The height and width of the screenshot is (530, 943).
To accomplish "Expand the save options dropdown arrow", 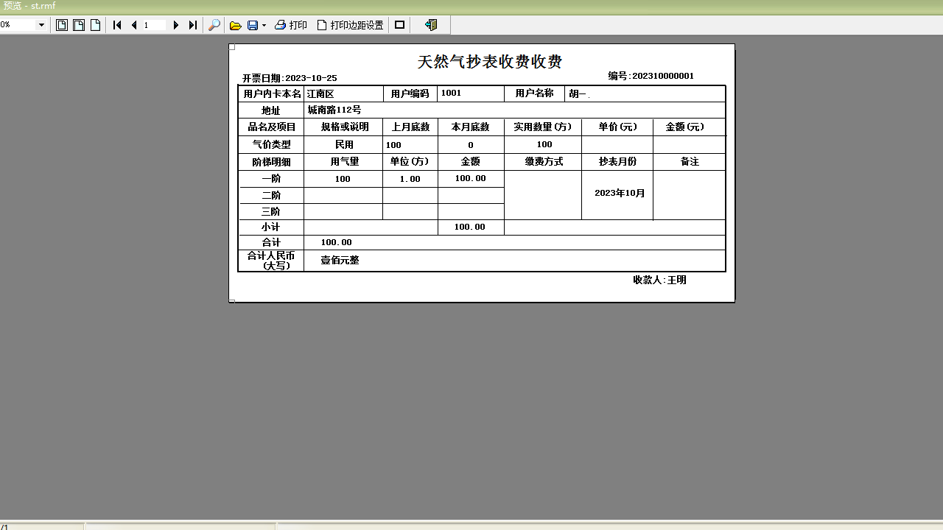I will [264, 26].
